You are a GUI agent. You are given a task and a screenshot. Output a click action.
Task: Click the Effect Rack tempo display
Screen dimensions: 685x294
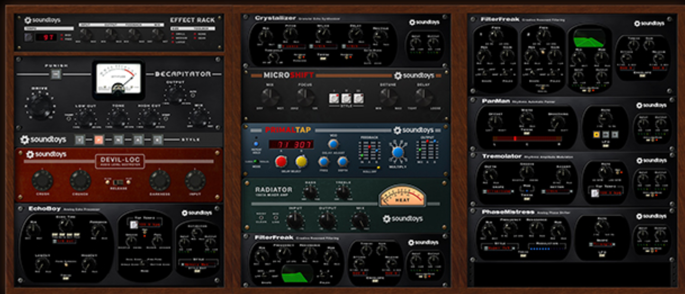[x=46, y=37]
